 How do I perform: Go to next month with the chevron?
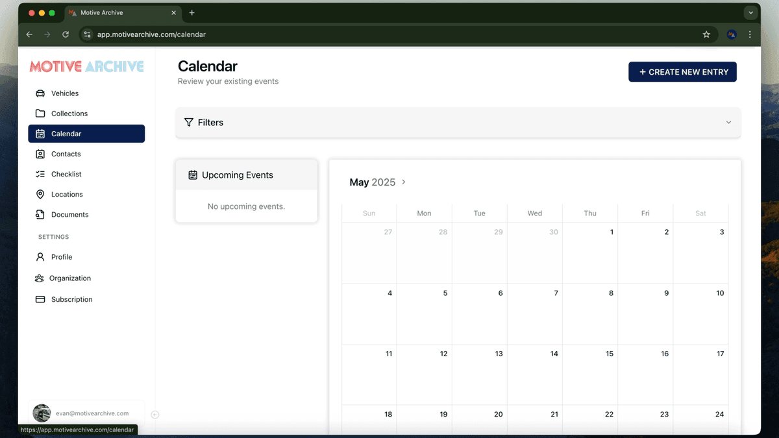click(x=404, y=182)
